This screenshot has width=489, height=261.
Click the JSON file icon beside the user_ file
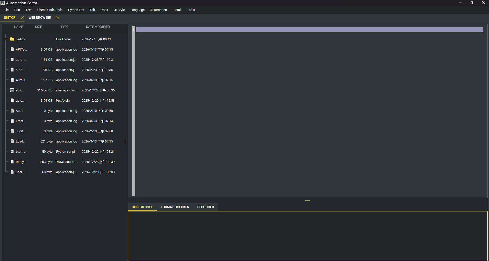click(12, 172)
